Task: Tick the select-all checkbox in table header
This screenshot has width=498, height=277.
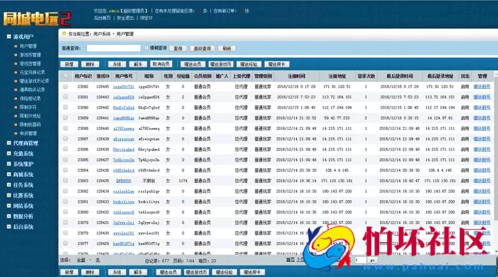Action: tap(66, 76)
